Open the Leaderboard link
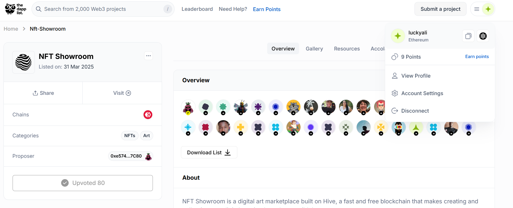The image size is (513, 208). coord(197,9)
